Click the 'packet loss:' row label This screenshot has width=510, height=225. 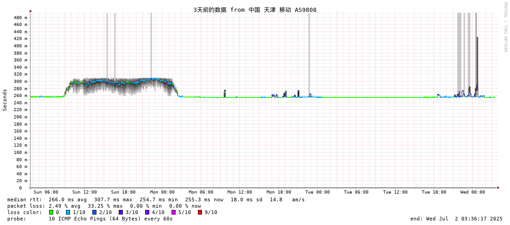pos(26,206)
